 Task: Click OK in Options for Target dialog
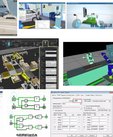[72, 136]
